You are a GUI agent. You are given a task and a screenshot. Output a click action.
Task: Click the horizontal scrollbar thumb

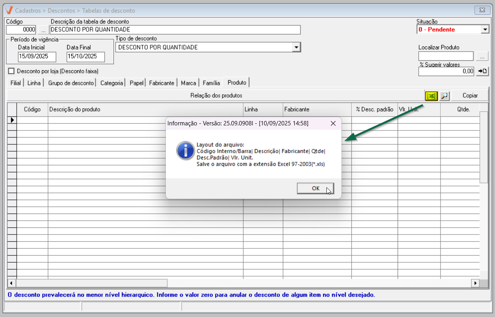92,283
